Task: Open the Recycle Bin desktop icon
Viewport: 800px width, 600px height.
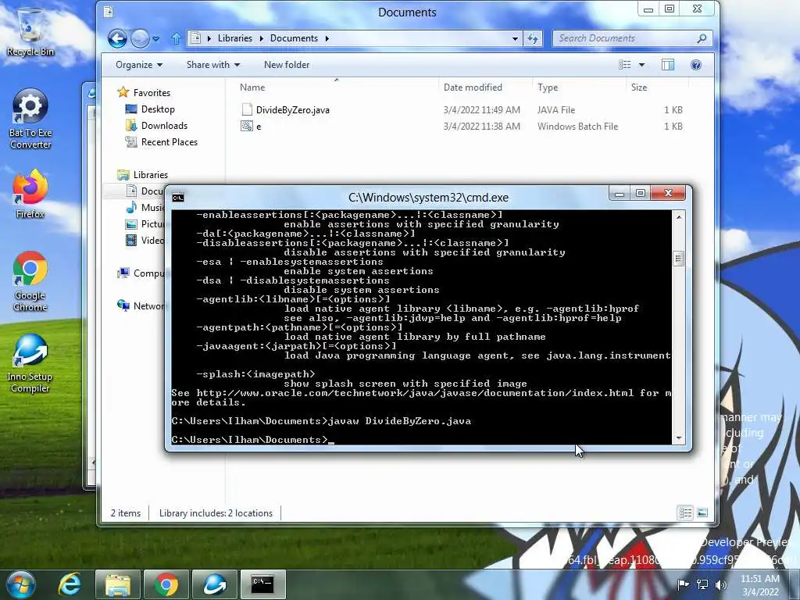Action: pos(30,31)
